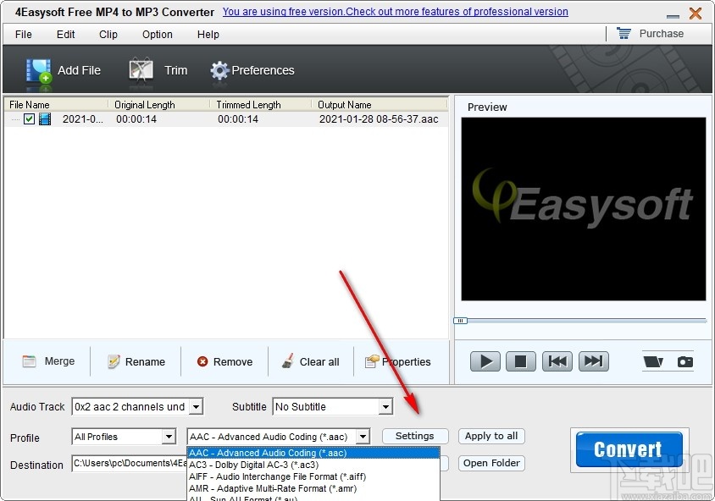Open the Audio Track dropdown
Image resolution: width=715 pixels, height=501 pixels.
197,406
